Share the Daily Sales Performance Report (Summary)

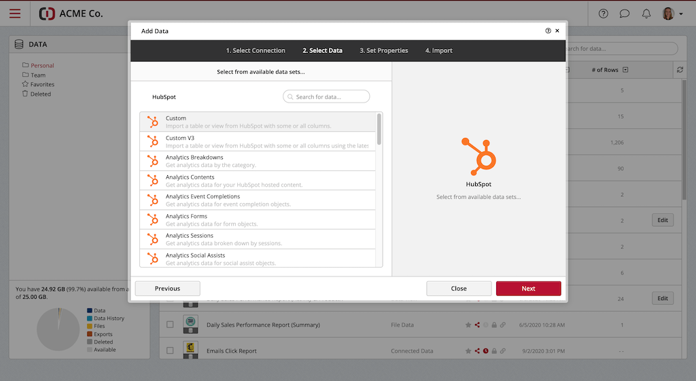point(477,325)
